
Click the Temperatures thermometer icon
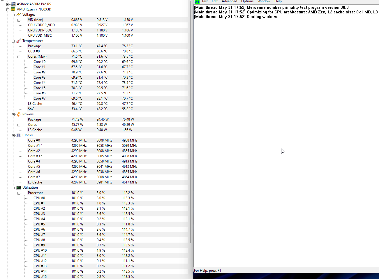click(19, 41)
